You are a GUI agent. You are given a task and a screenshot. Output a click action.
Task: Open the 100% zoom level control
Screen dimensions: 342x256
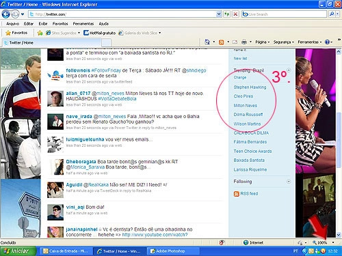tap(323, 242)
